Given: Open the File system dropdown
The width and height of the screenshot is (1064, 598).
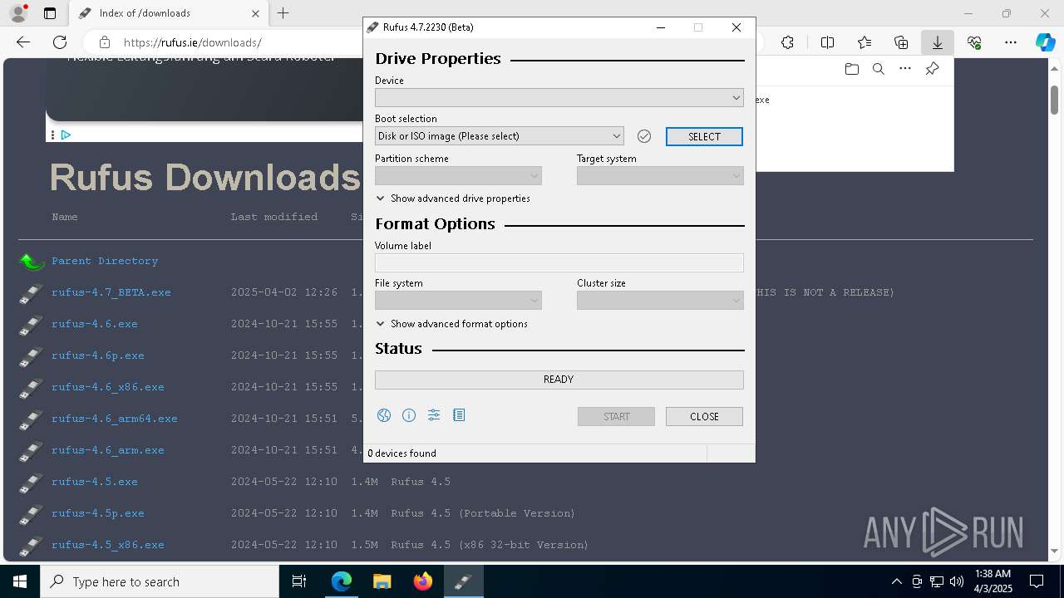Looking at the screenshot, I should point(458,301).
